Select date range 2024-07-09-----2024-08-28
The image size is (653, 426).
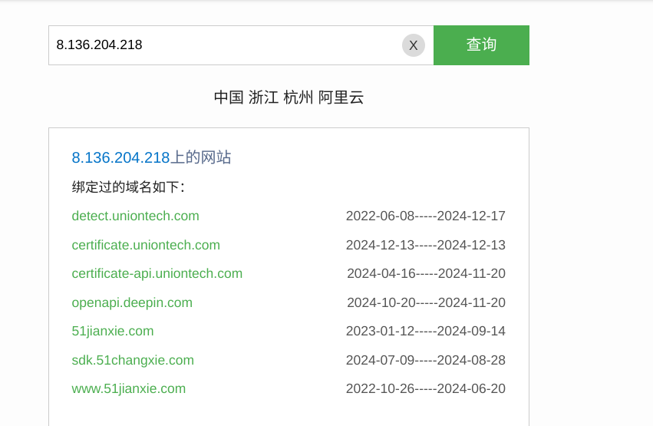pos(426,360)
